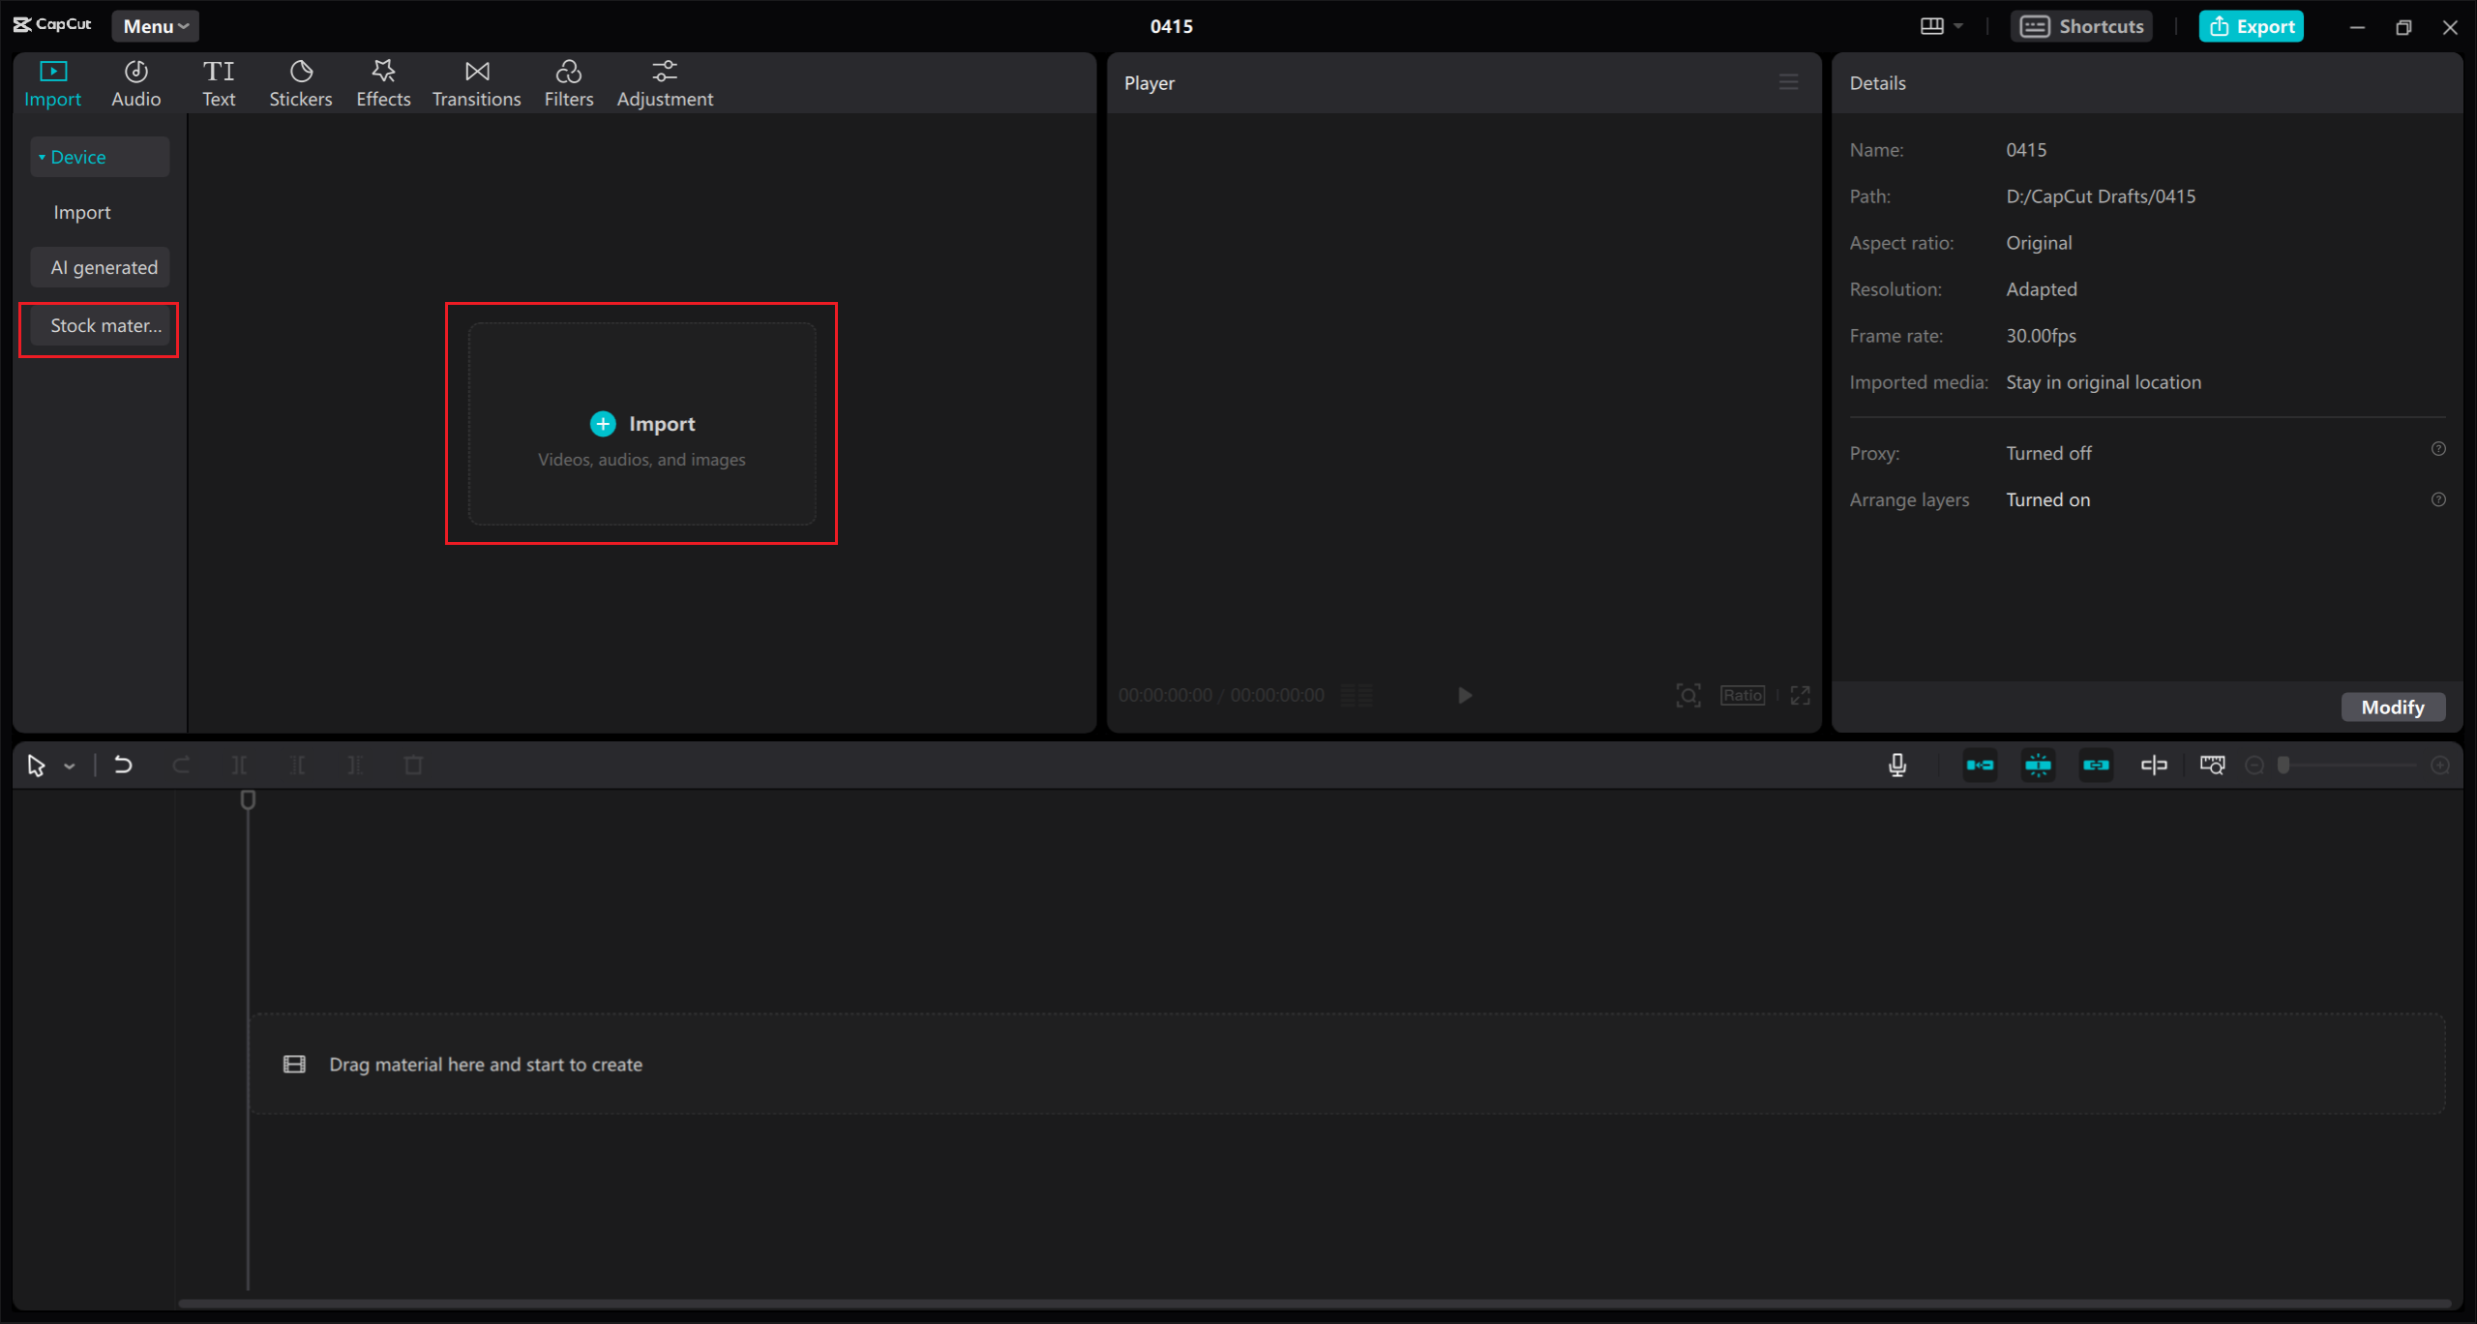
Task: Open the Text tab
Action: [x=219, y=83]
